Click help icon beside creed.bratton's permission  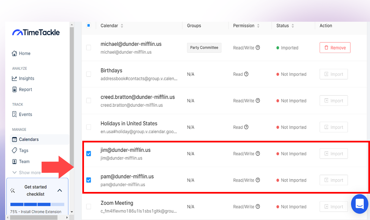258,101
